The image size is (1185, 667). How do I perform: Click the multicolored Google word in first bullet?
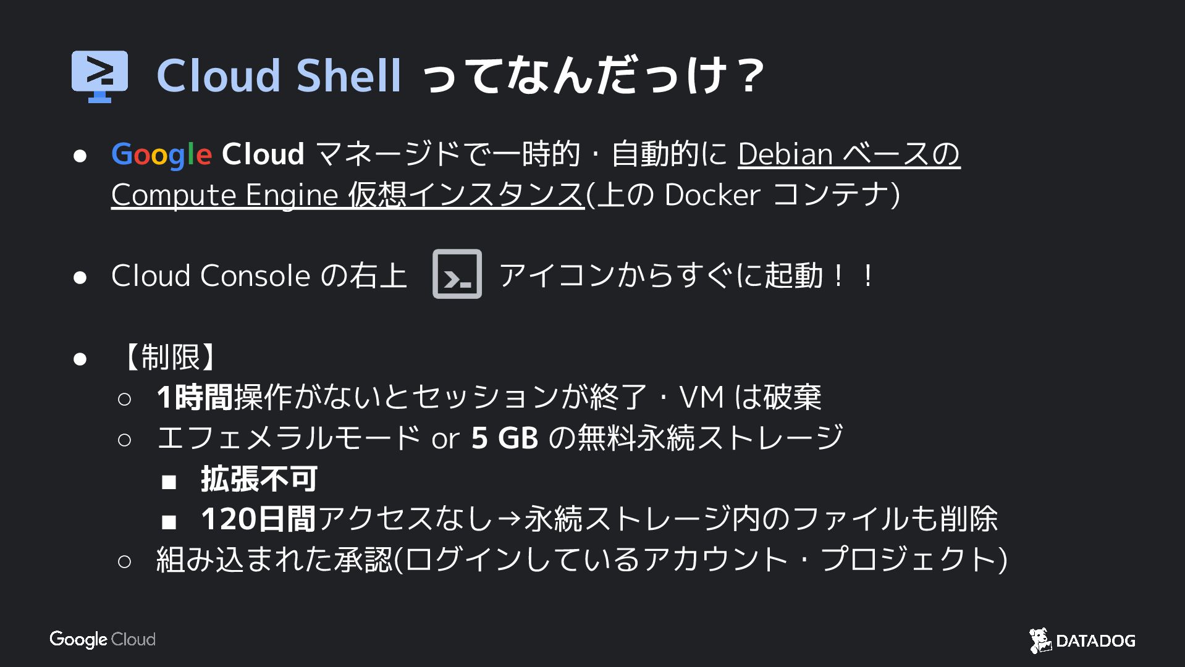[161, 154]
